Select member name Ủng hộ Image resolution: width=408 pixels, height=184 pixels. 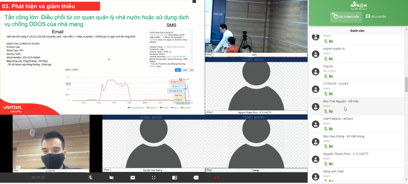[328, 66]
